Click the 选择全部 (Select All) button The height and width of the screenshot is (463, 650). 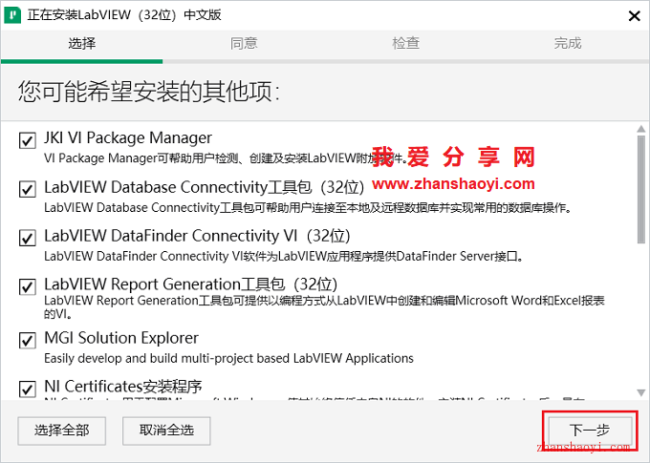click(62, 431)
